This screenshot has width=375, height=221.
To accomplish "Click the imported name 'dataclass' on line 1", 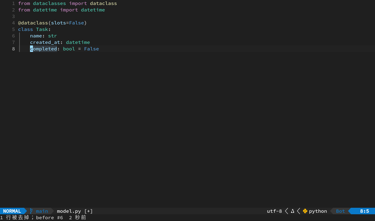I will click(x=103, y=3).
